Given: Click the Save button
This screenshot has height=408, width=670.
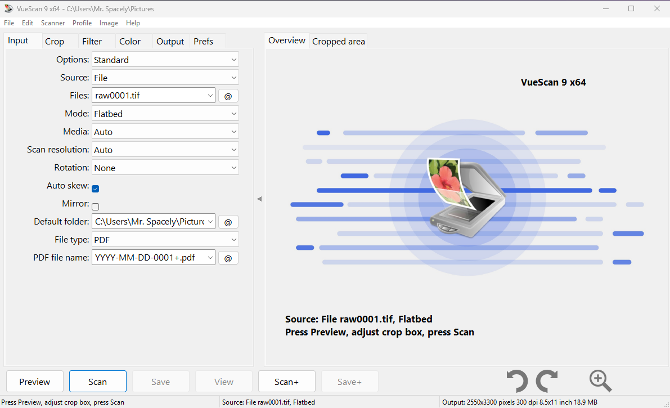Looking at the screenshot, I should pos(161,382).
